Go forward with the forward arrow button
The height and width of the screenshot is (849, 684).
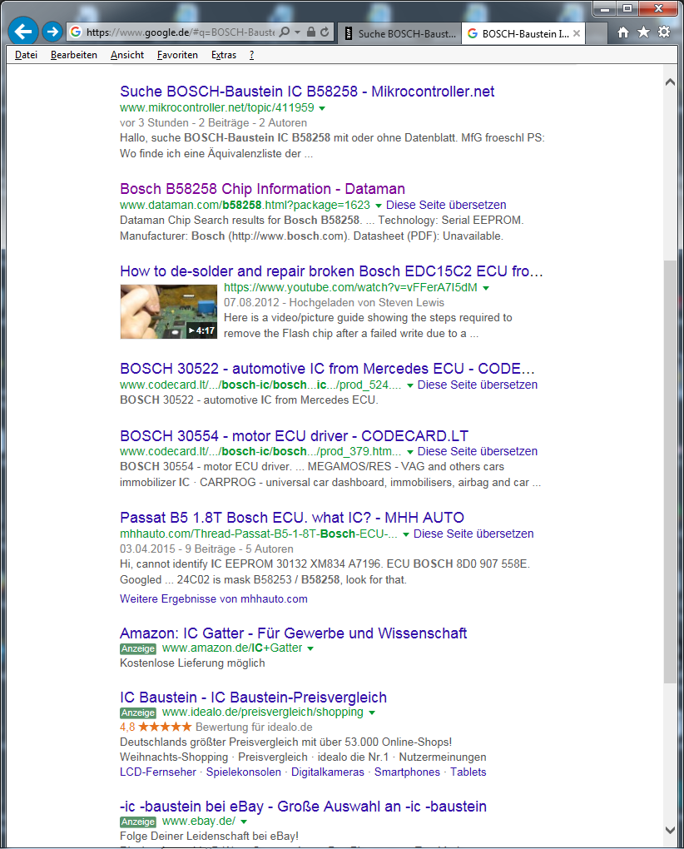52,32
